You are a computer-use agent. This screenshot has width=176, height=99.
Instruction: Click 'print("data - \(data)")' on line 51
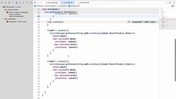point(66,73)
